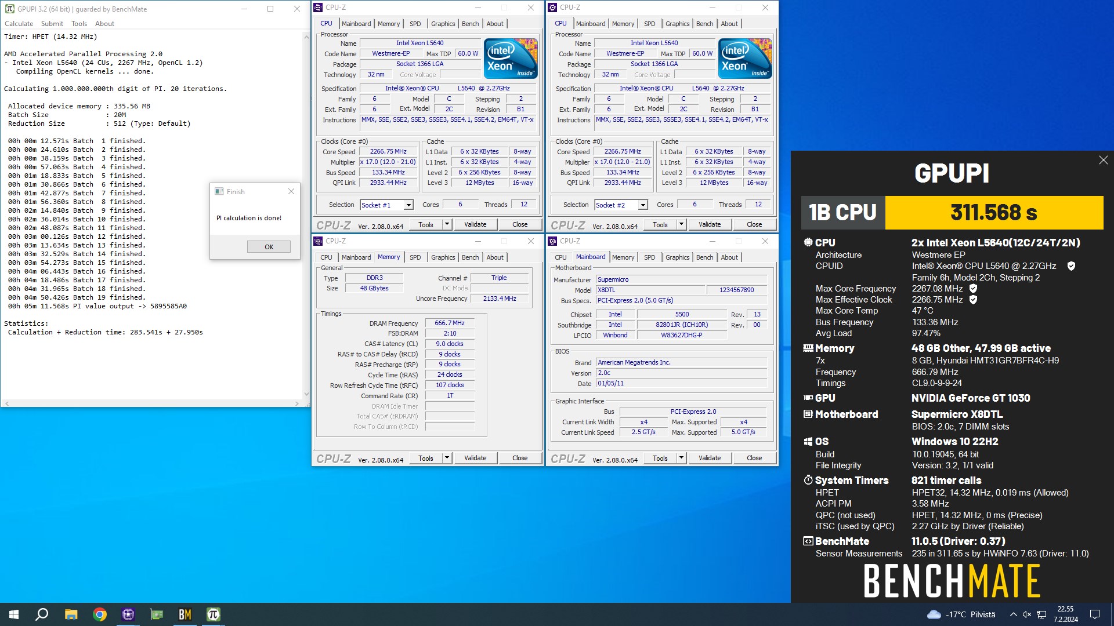Expand Tools dropdown arrow in Socket #2 CPU-Z
The image size is (1114, 626).
[681, 224]
